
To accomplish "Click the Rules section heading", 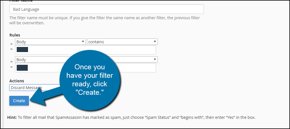I will [15, 35].
